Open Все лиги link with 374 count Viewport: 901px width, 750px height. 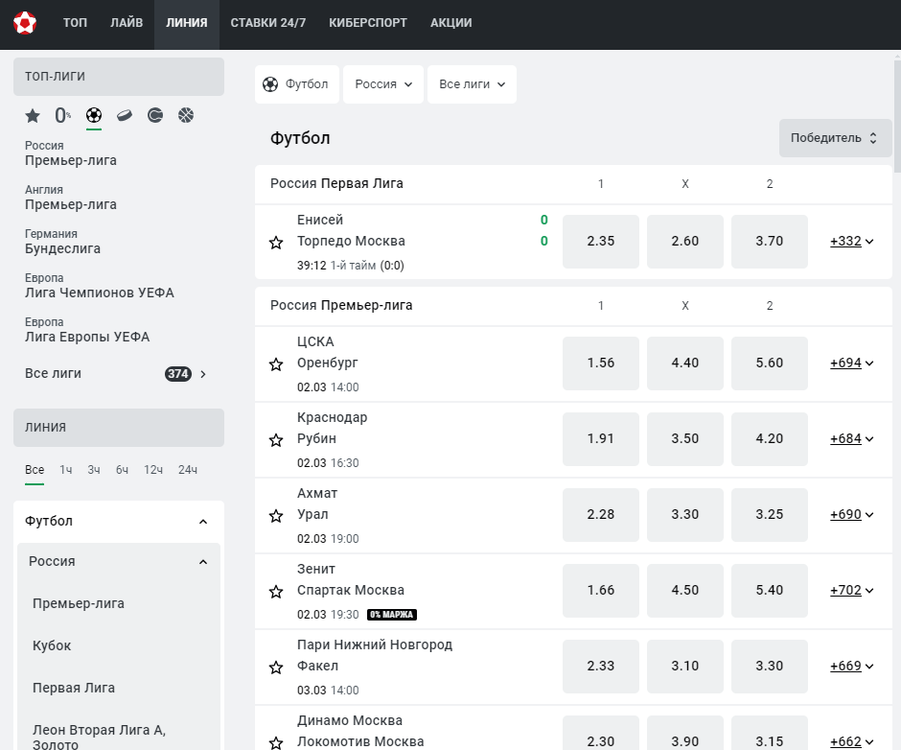[x=115, y=374]
